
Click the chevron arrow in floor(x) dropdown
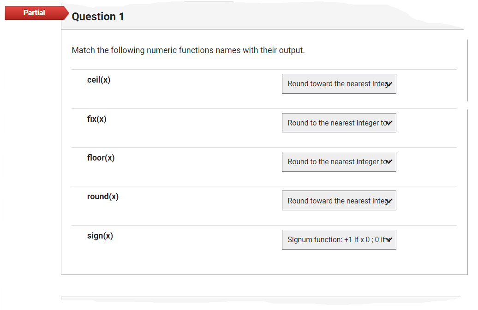point(388,162)
